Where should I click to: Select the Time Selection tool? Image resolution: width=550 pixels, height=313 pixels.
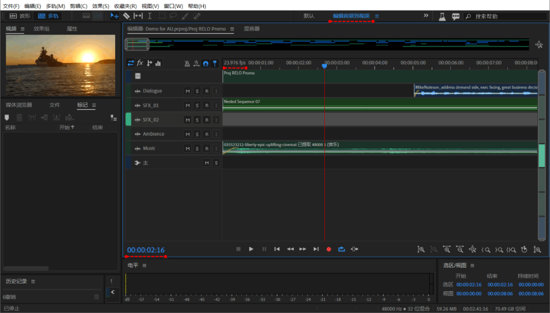coord(150,16)
